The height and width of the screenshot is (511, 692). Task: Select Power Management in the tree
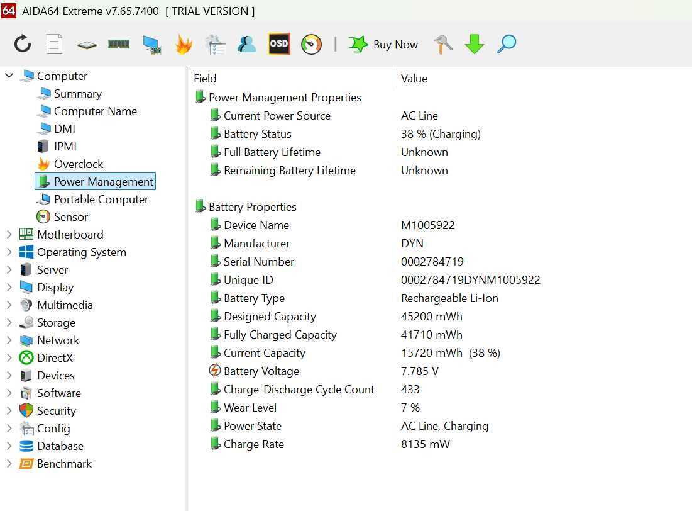(x=96, y=182)
